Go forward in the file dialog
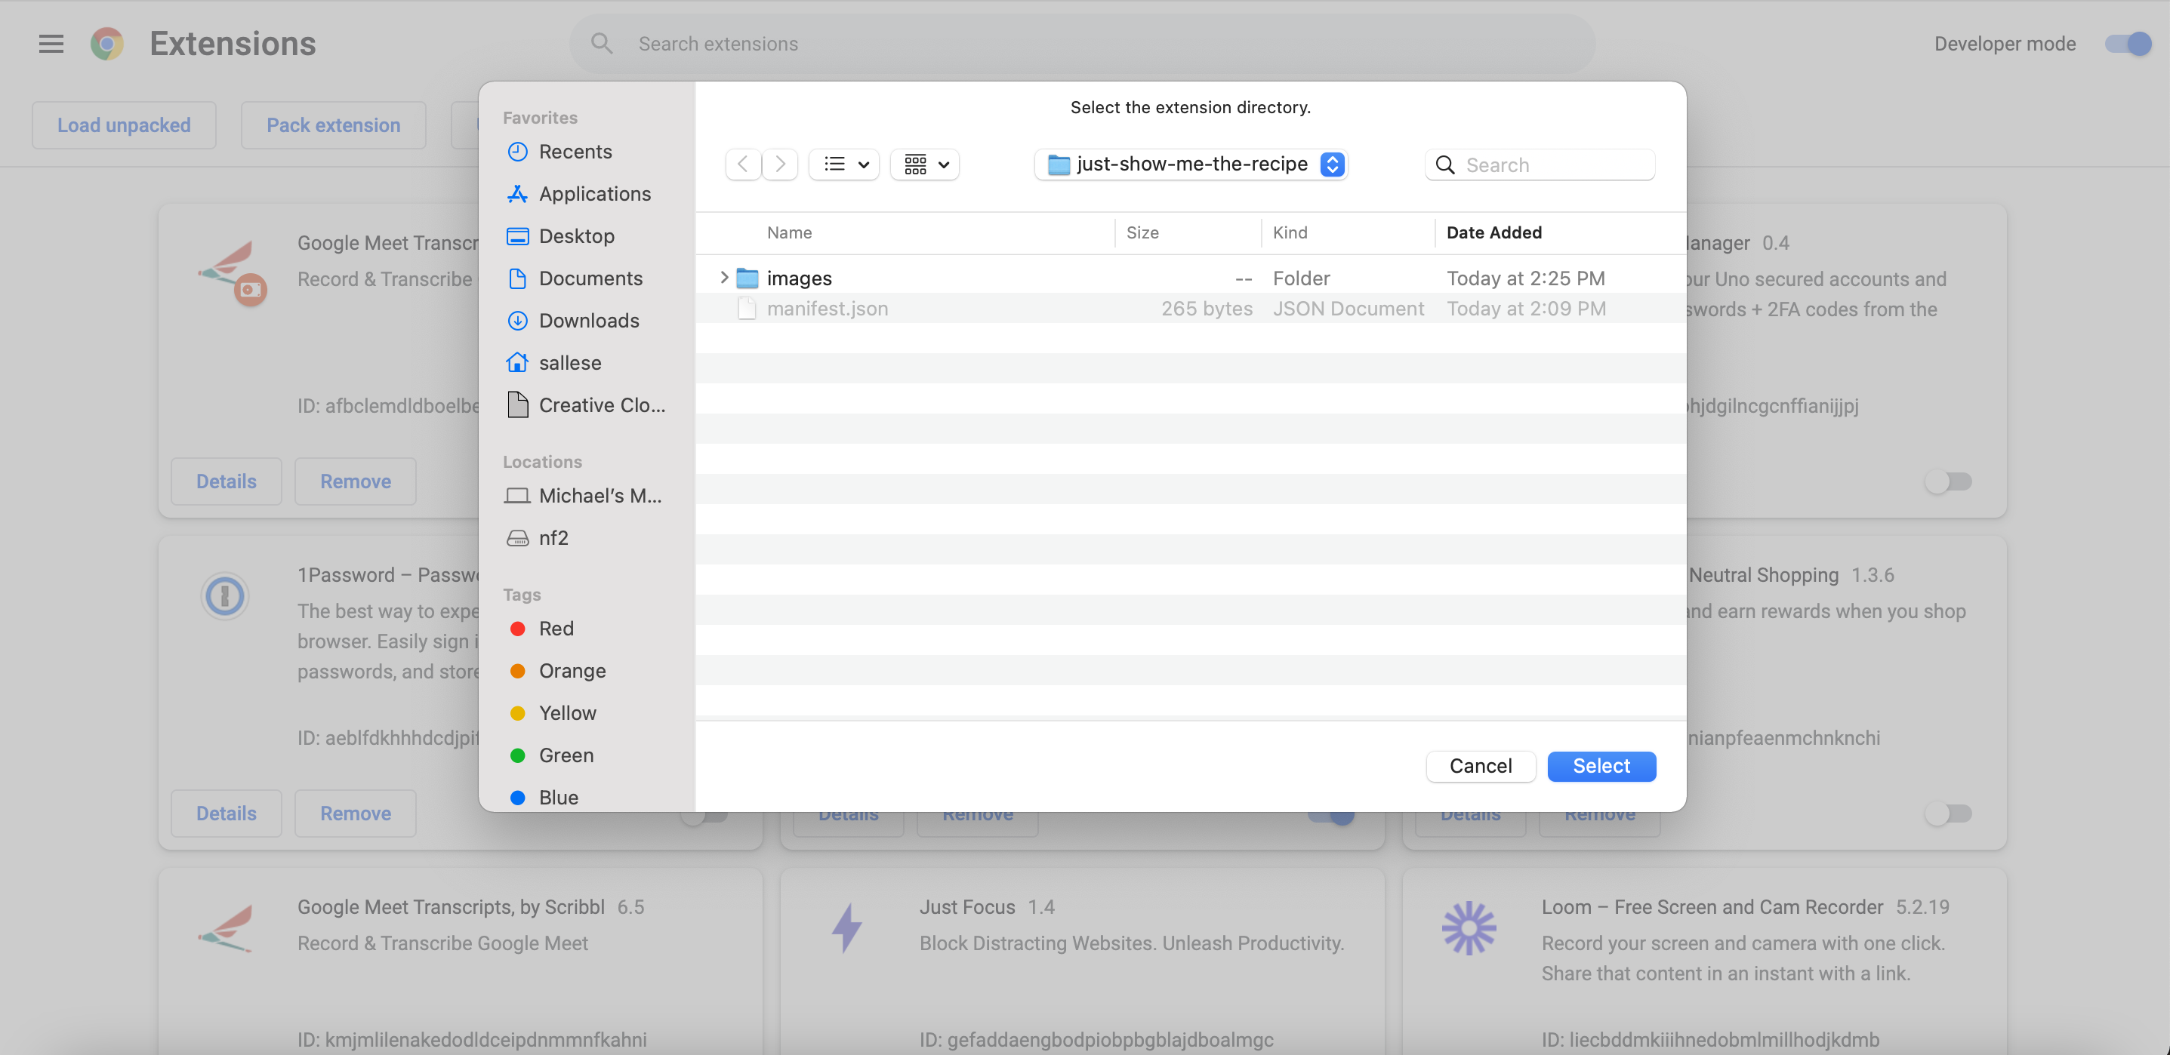This screenshot has width=2170, height=1055. 780,165
